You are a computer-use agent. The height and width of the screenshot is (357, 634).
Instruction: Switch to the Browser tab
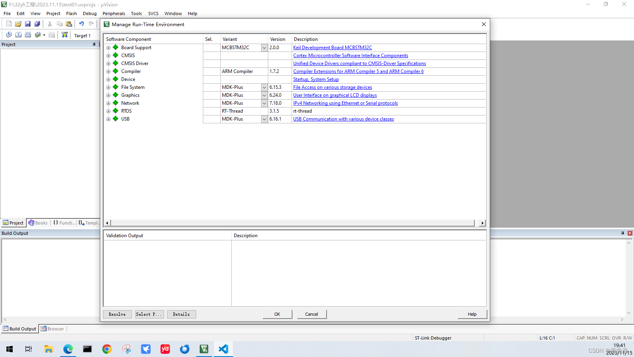(x=52, y=329)
